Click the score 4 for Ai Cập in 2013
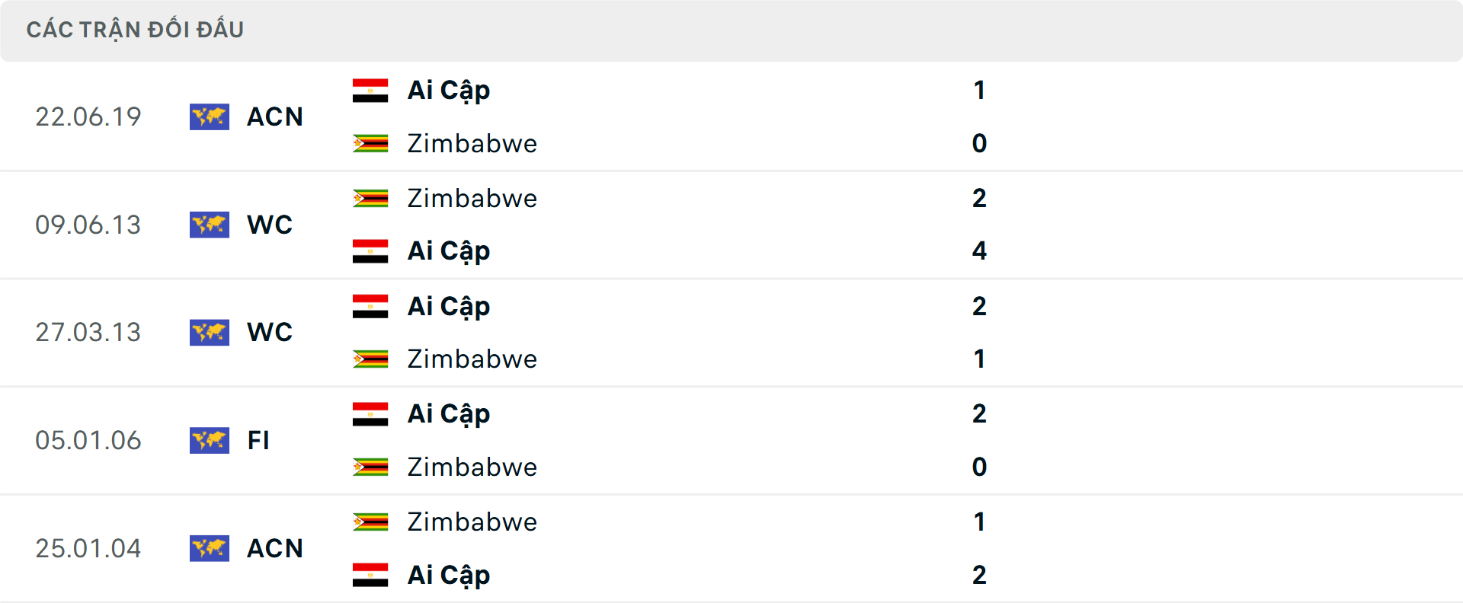This screenshot has height=603, width=1463. pyautogui.click(x=980, y=250)
